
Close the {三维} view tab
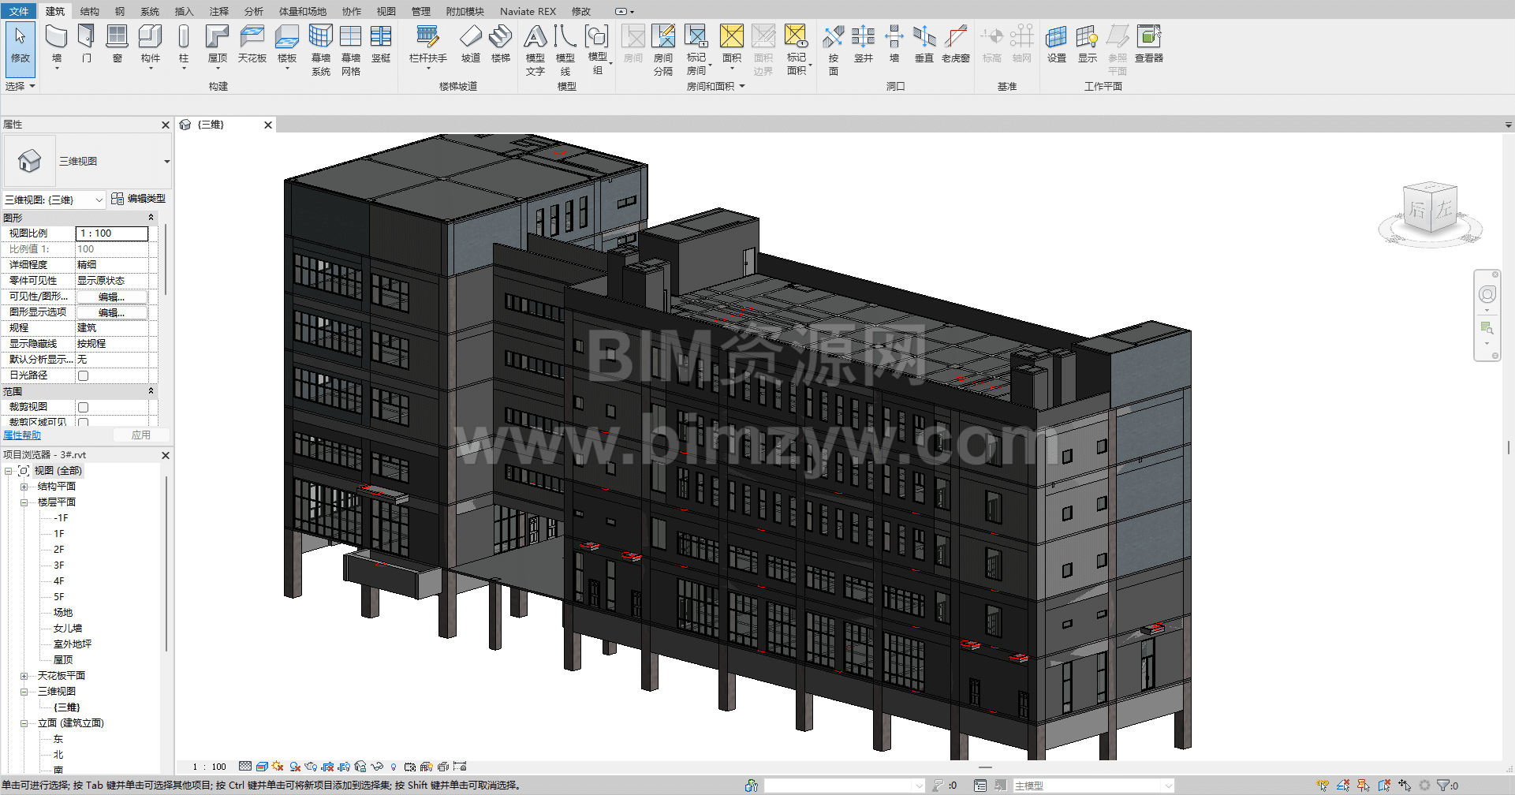point(268,125)
